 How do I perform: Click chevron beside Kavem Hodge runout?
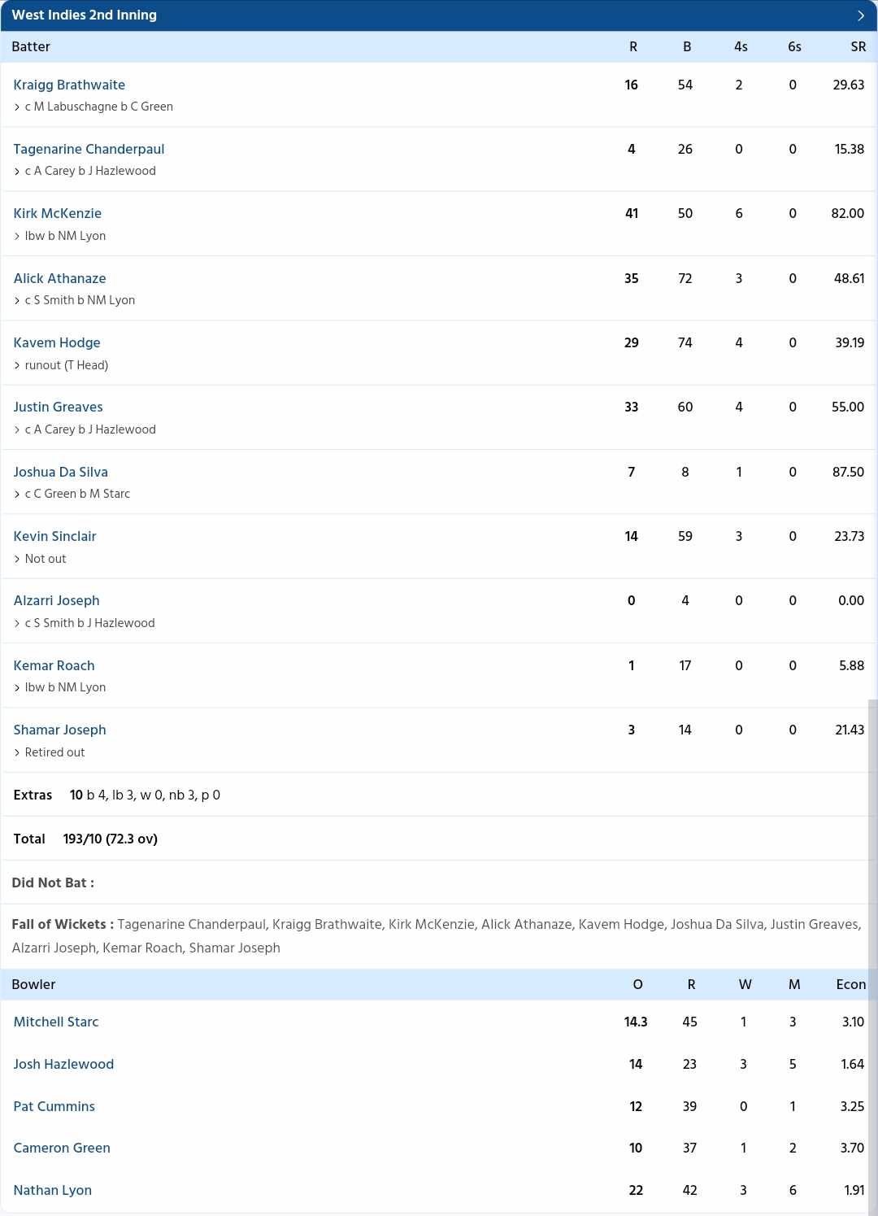pos(17,366)
